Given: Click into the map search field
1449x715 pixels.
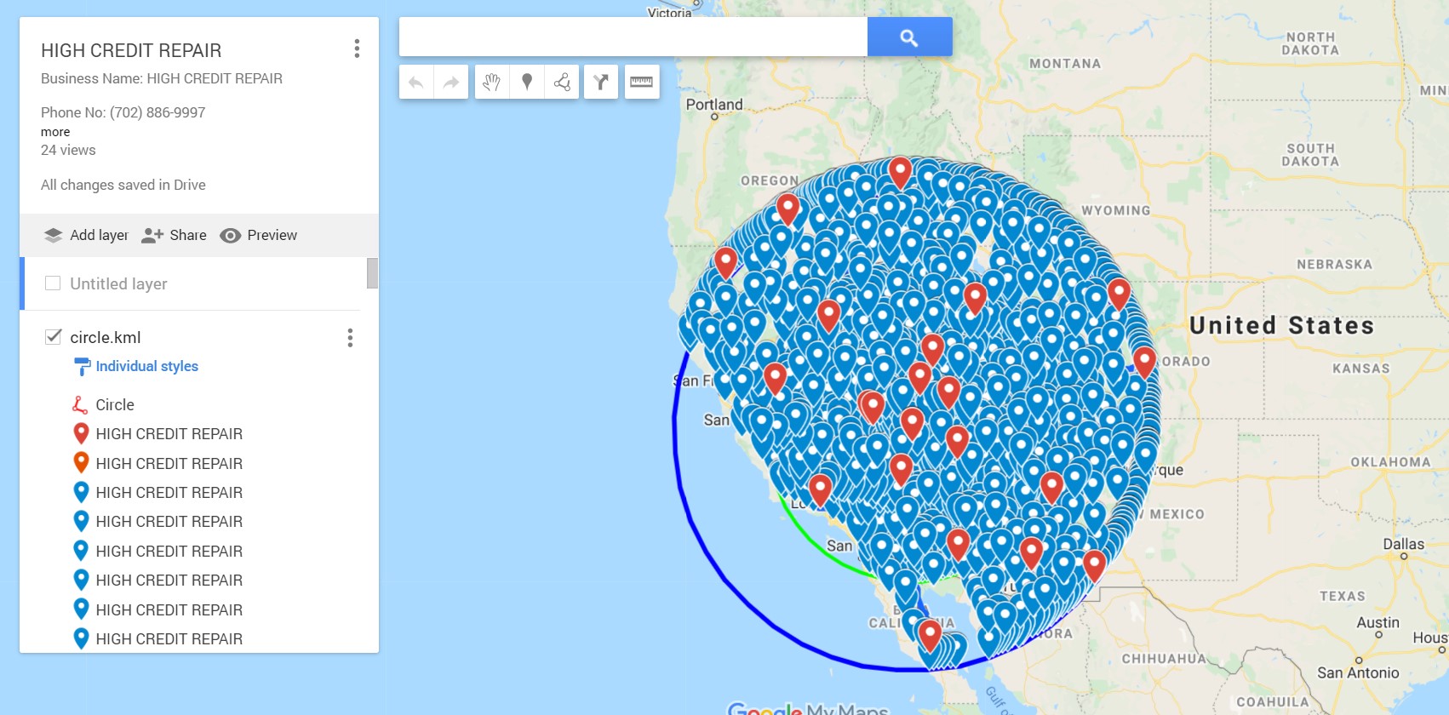Looking at the screenshot, I should (x=633, y=37).
